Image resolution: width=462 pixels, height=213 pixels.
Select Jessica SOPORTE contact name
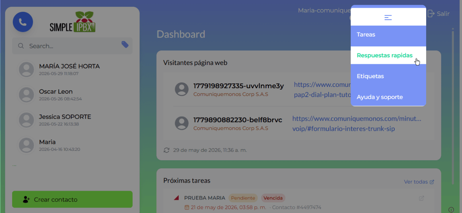[x=65, y=117]
